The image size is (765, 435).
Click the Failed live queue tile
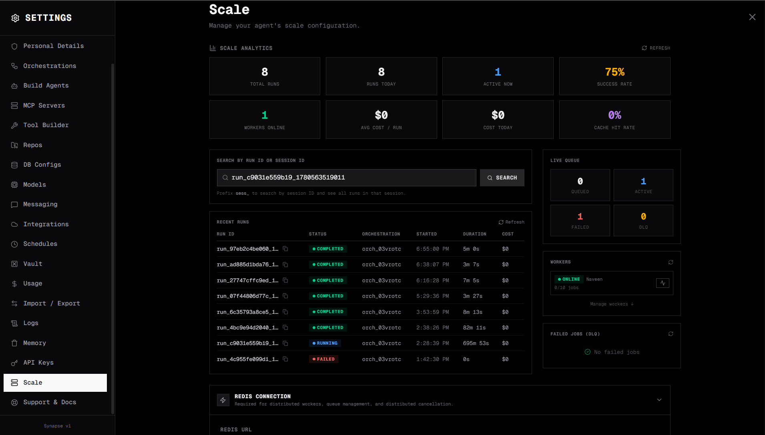(580, 221)
